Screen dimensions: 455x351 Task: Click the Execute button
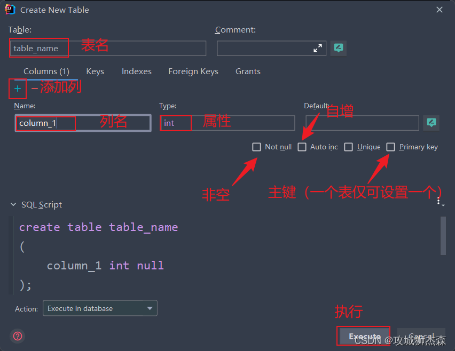click(363, 336)
